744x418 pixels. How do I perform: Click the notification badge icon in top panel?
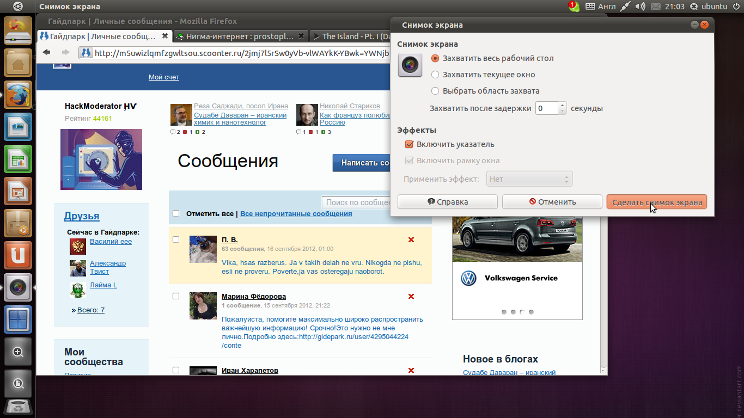click(x=574, y=7)
